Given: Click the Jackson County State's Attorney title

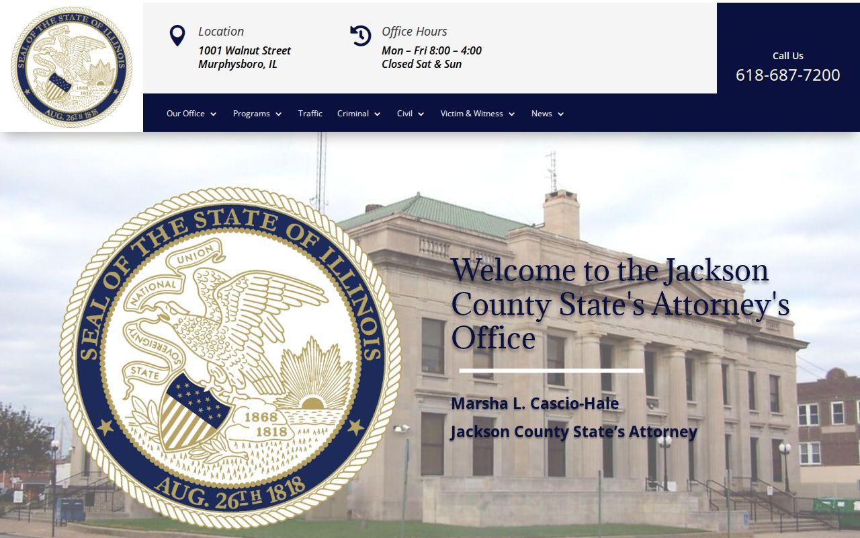Looking at the screenshot, I should pos(574,432).
